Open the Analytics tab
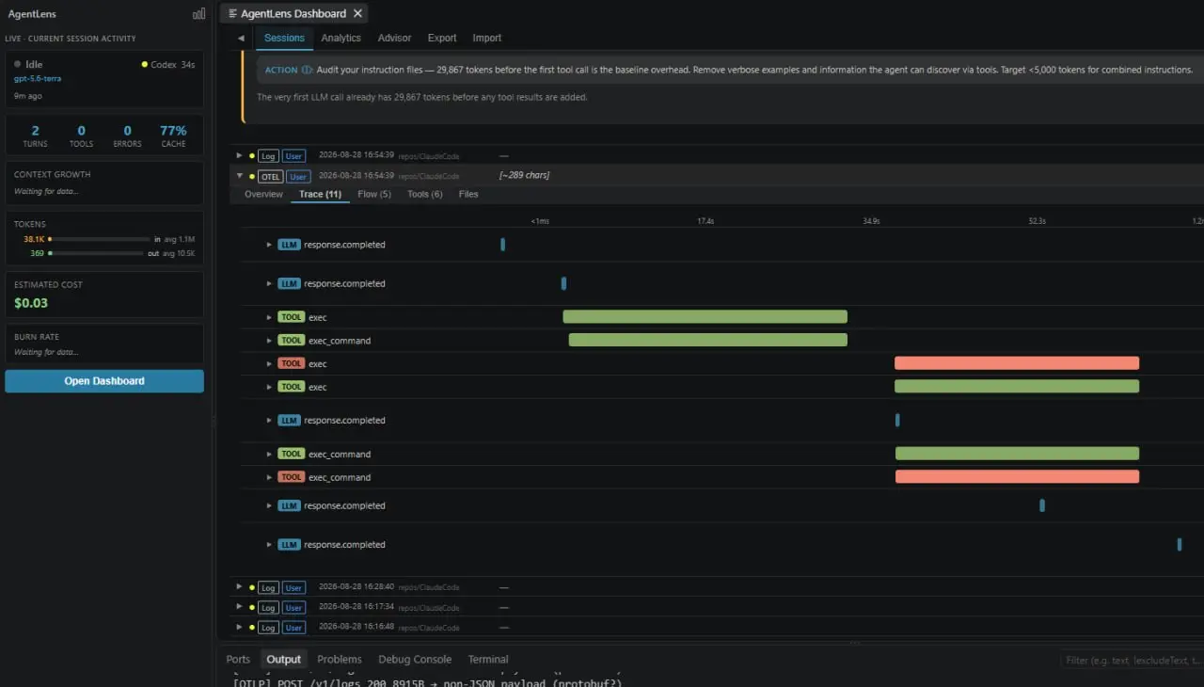This screenshot has width=1204, height=687. pyautogui.click(x=341, y=38)
